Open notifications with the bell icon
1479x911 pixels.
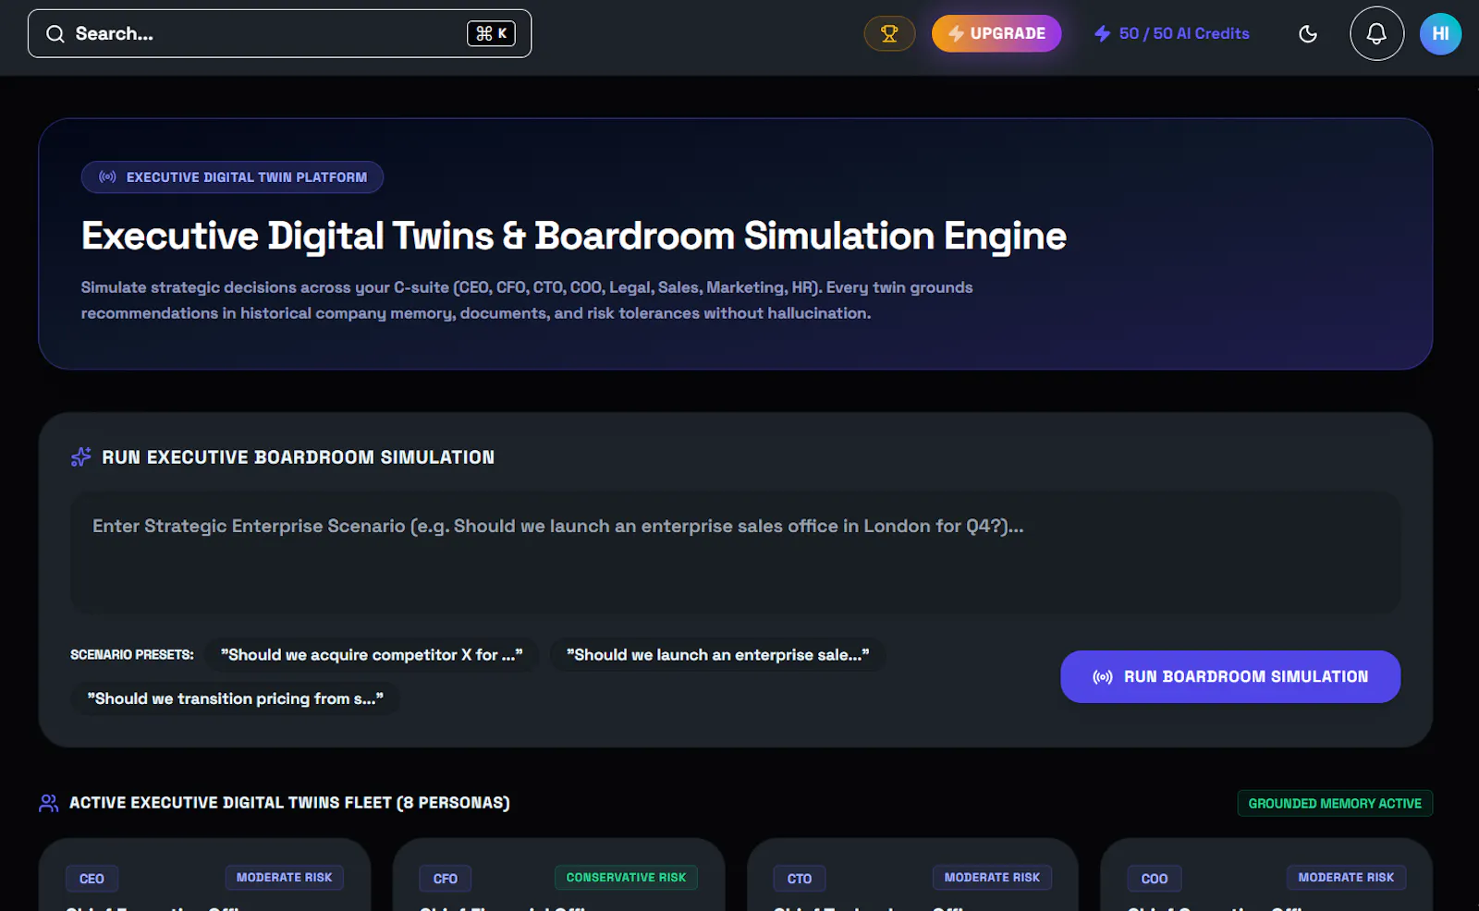point(1376,34)
